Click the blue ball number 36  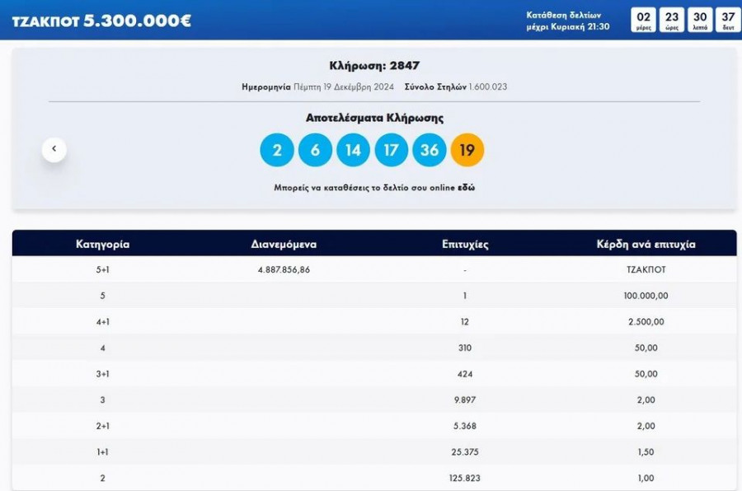[429, 150]
